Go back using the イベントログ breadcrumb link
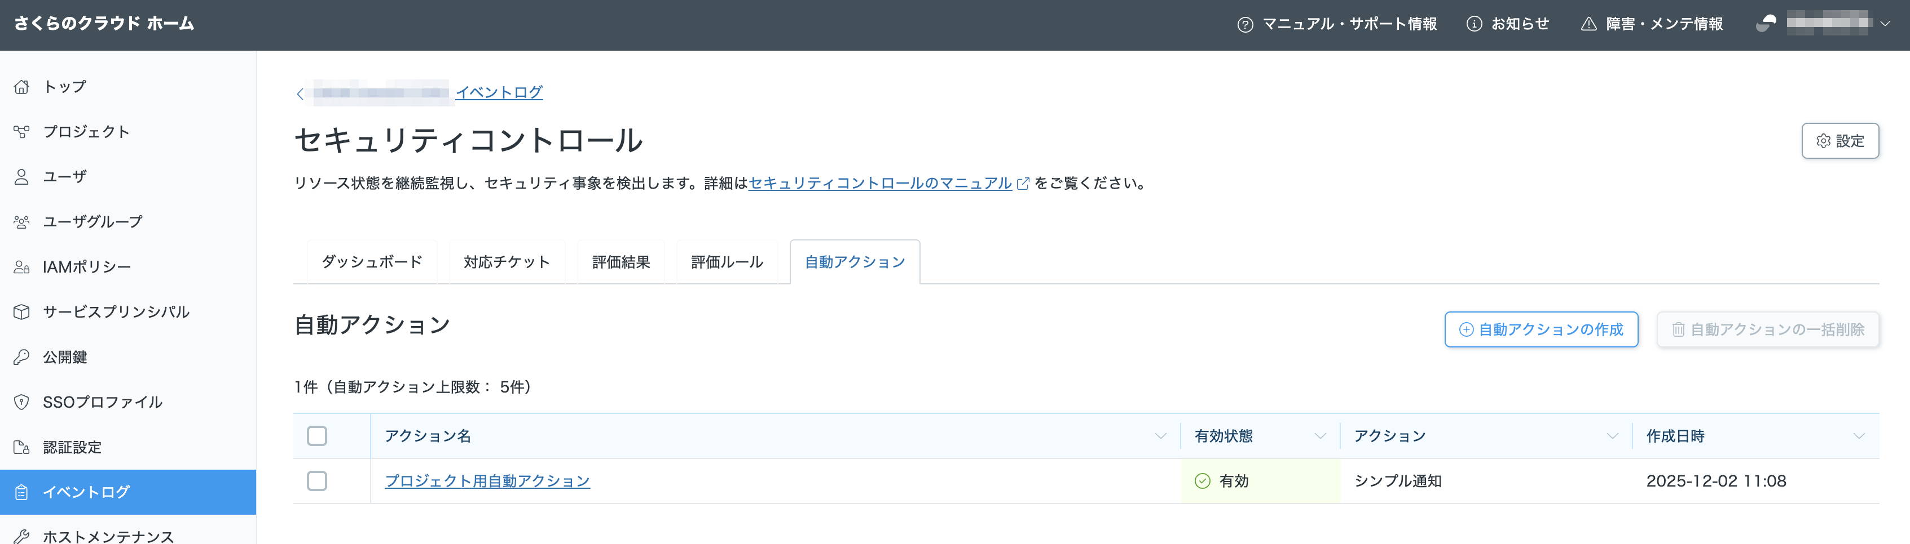Image resolution: width=1910 pixels, height=544 pixels. [x=499, y=92]
